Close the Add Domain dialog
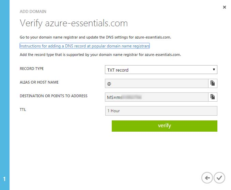The width and height of the screenshot is (231, 190). click(x=225, y=7)
